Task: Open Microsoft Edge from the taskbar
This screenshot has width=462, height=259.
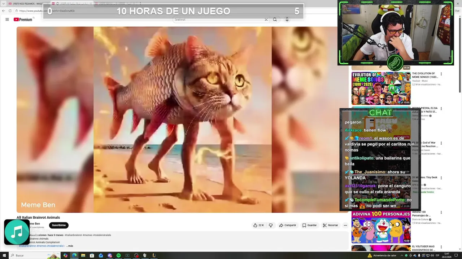Action: (x=74, y=255)
